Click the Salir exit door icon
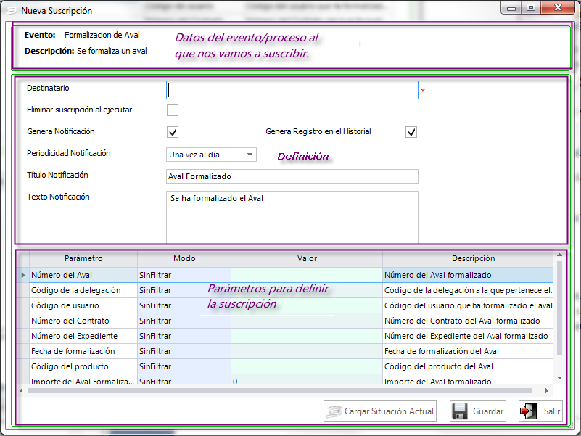 pyautogui.click(x=530, y=411)
